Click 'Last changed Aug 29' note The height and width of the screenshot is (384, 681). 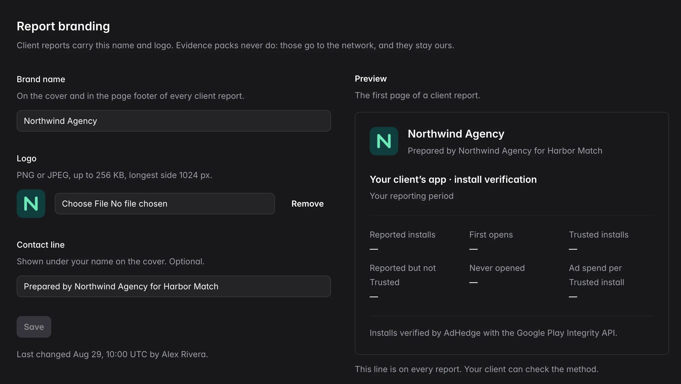point(113,354)
